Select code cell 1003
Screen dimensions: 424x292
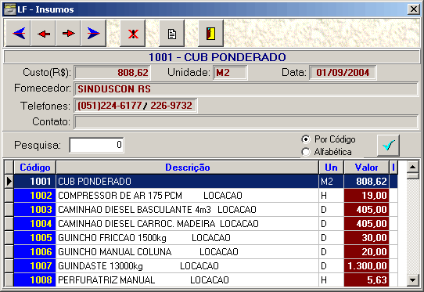coord(34,210)
